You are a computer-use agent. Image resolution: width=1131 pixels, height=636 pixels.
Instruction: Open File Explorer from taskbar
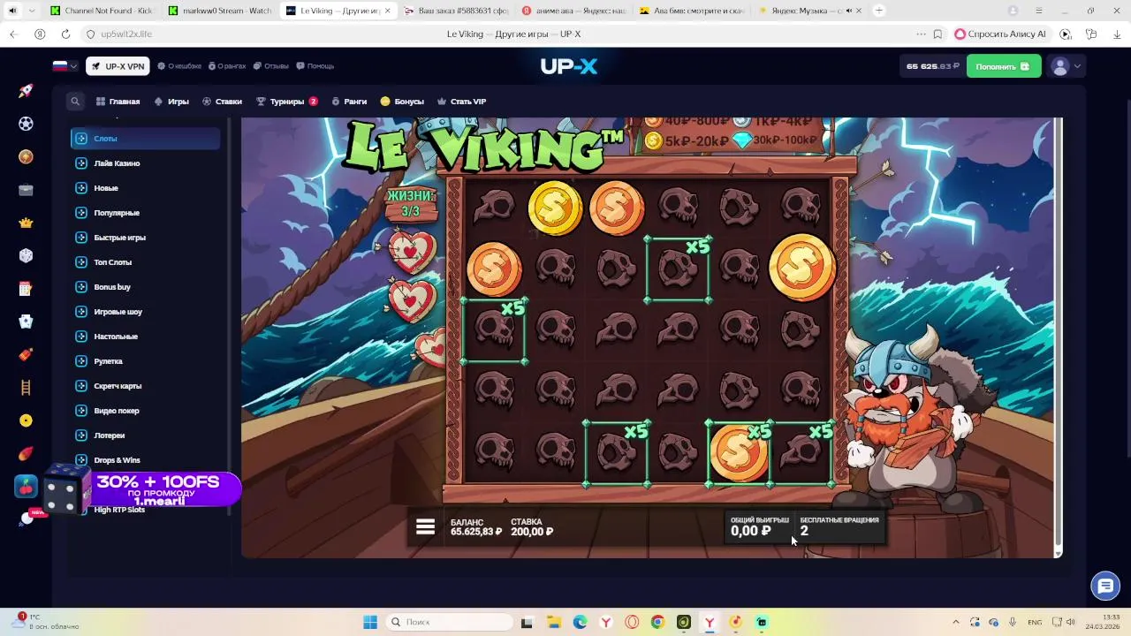pyautogui.click(x=553, y=622)
